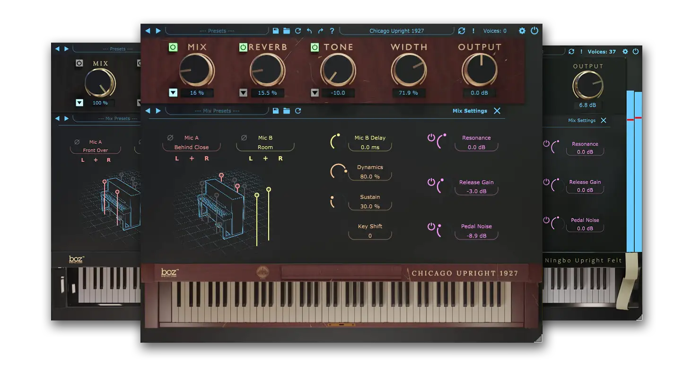
Task: Open help with the question mark icon
Action: (332, 31)
